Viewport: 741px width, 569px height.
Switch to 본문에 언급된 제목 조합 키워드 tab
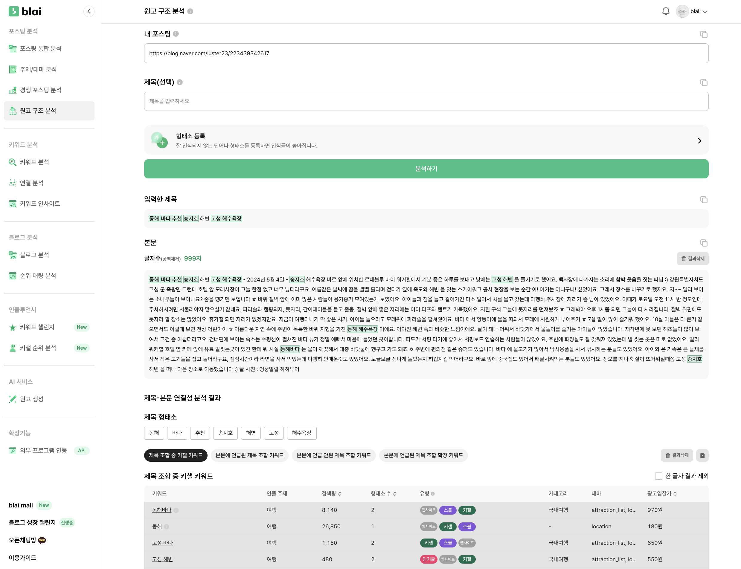(249, 455)
